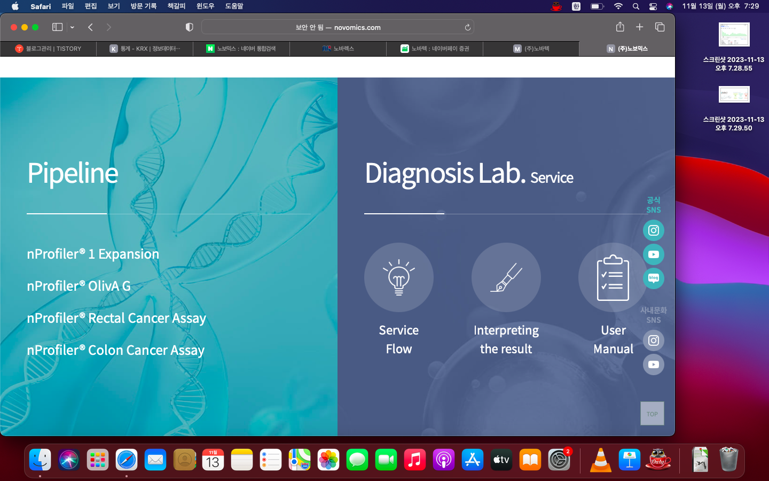Switch to the 노바렉스 tab
769x481 pixels.
point(338,49)
